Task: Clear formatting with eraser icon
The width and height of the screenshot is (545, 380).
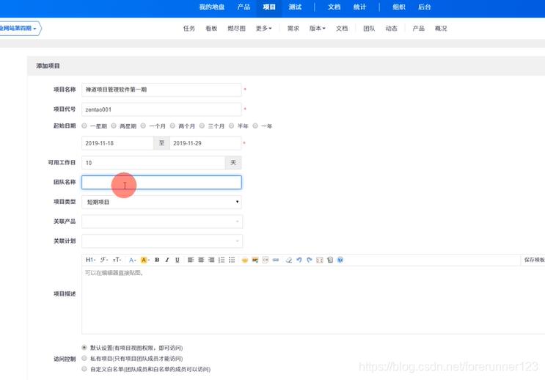Action: coord(289,260)
